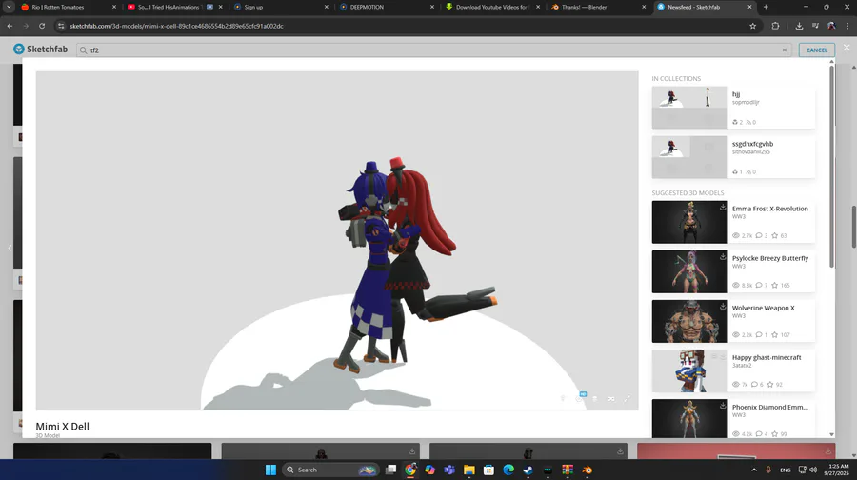
Task: Download icon on Emma Frost X-Revolution
Action: click(723, 207)
